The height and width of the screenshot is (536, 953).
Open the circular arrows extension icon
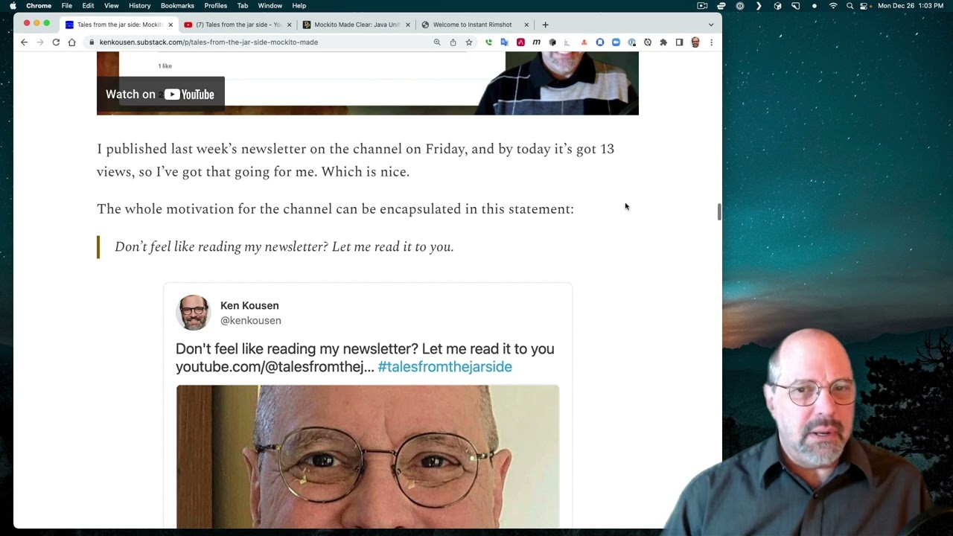coord(648,42)
